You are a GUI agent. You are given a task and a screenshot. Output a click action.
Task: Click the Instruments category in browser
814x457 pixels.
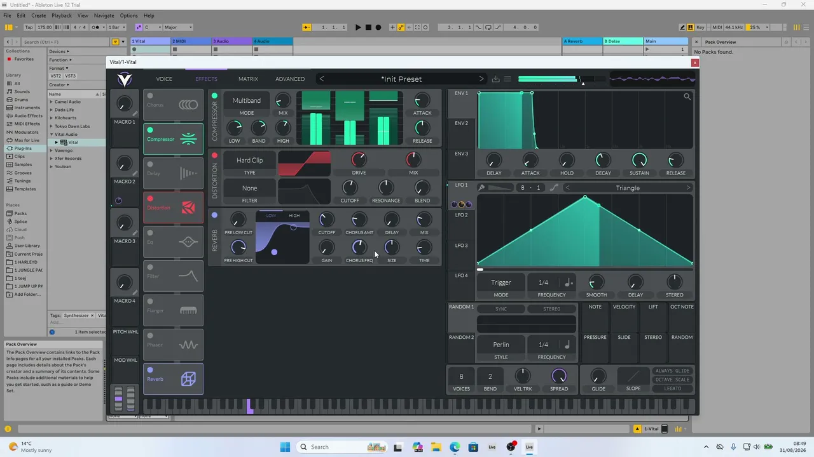pyautogui.click(x=27, y=108)
